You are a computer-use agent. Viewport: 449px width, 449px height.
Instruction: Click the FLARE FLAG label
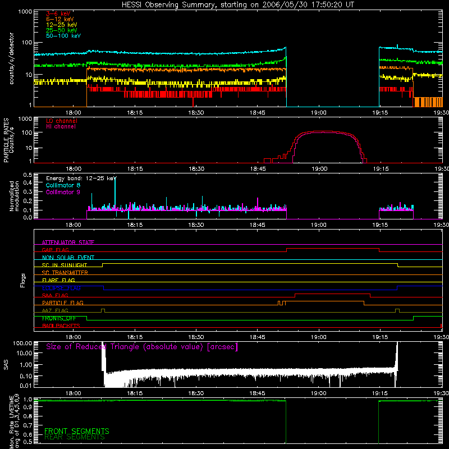(58, 280)
